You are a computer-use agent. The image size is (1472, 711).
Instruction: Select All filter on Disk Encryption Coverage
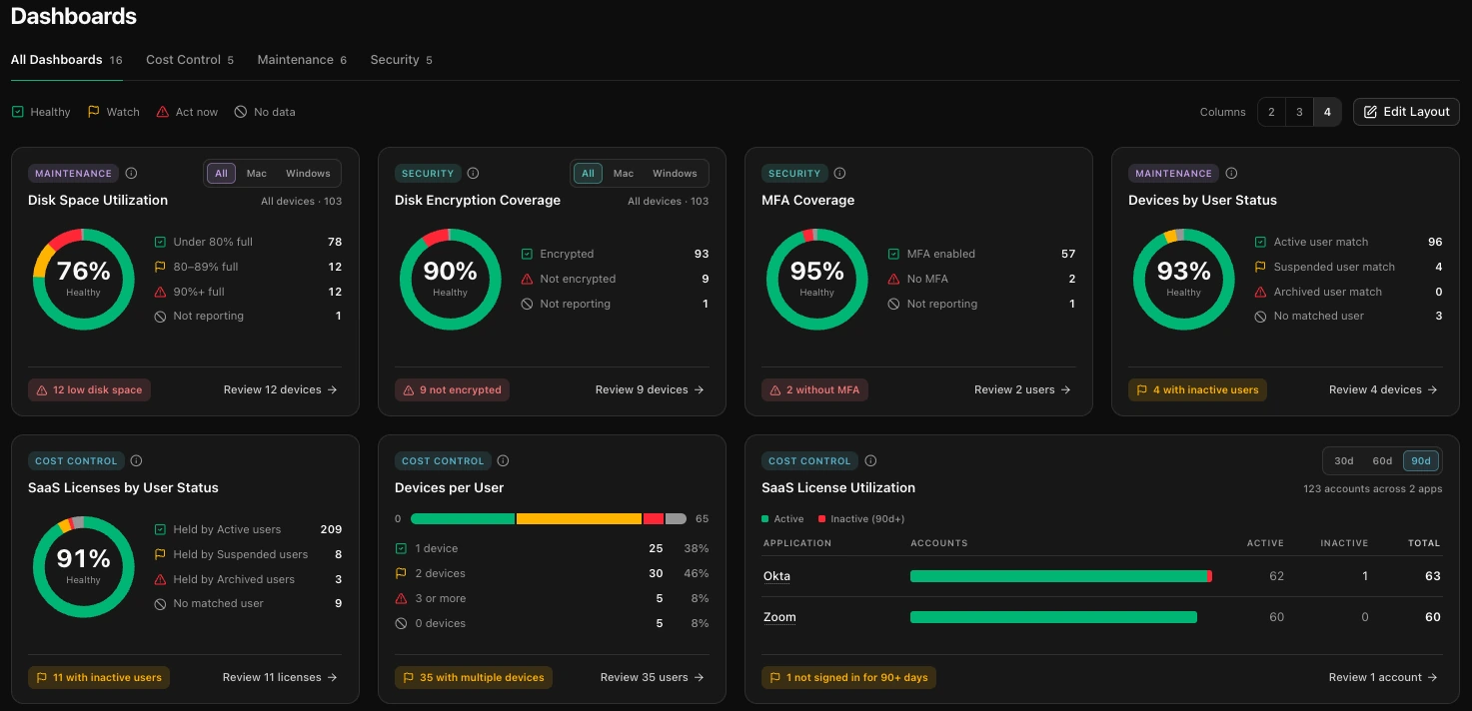coord(588,174)
